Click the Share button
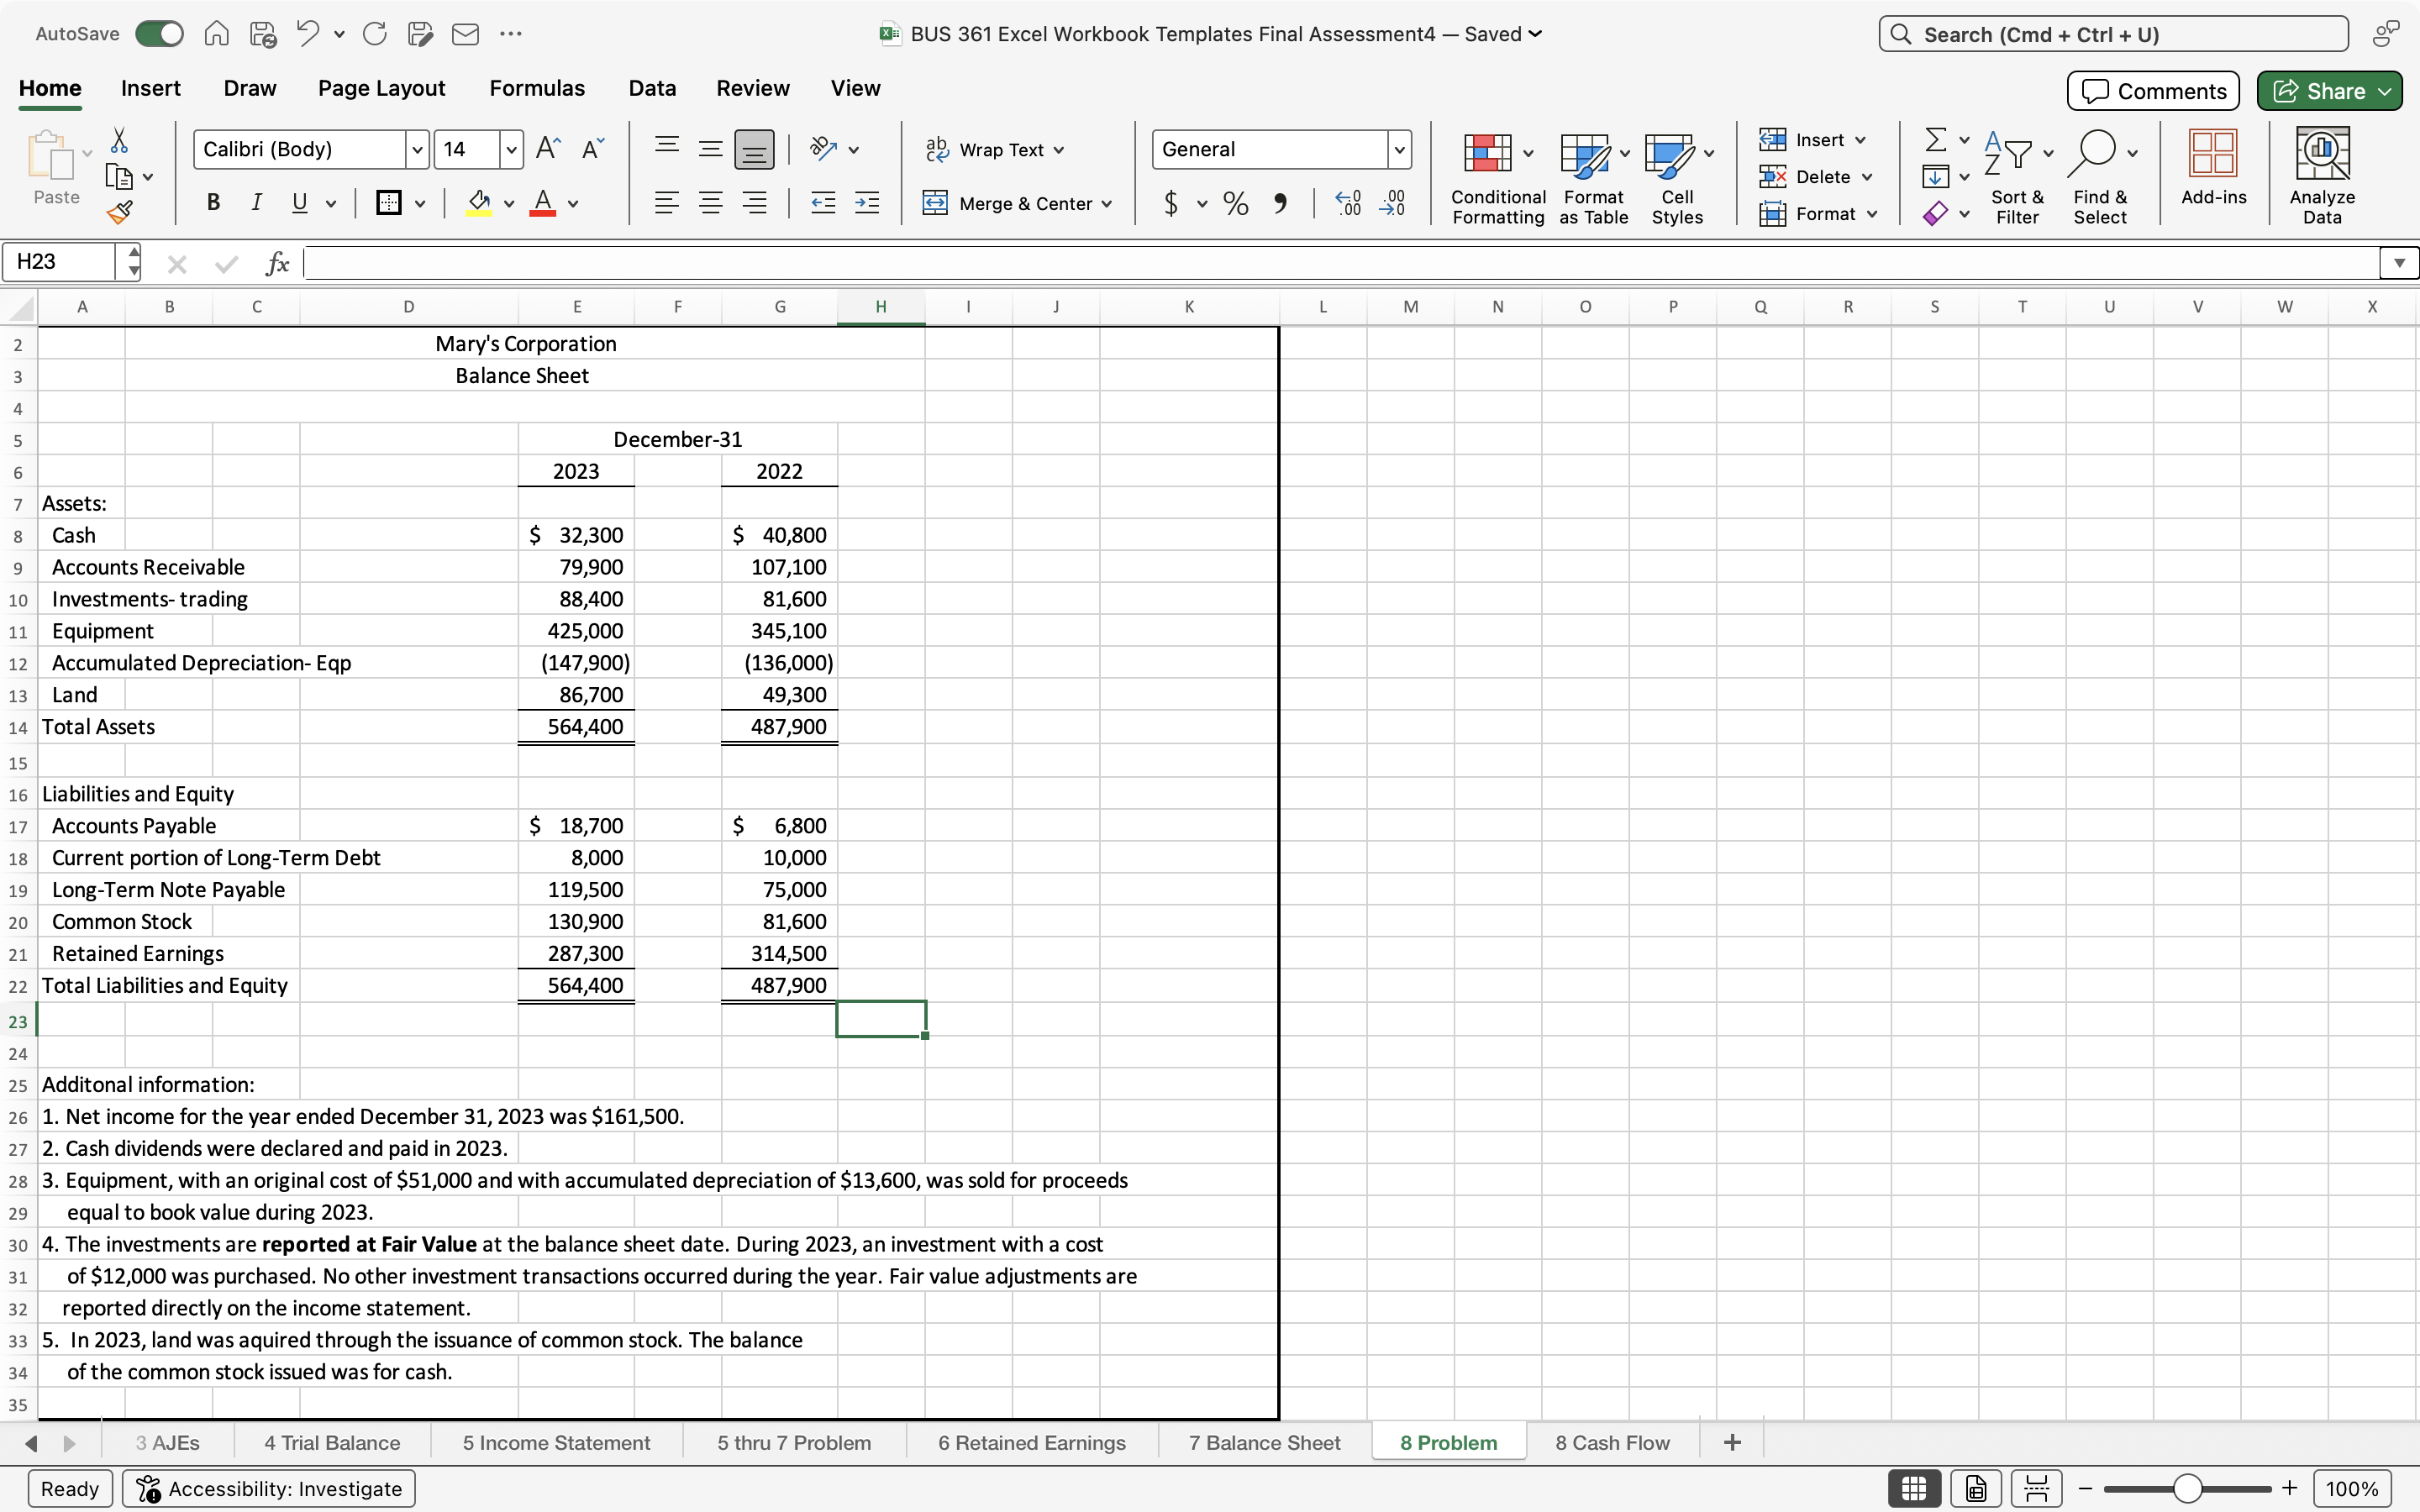The height and width of the screenshot is (1512, 2420). (x=2328, y=90)
